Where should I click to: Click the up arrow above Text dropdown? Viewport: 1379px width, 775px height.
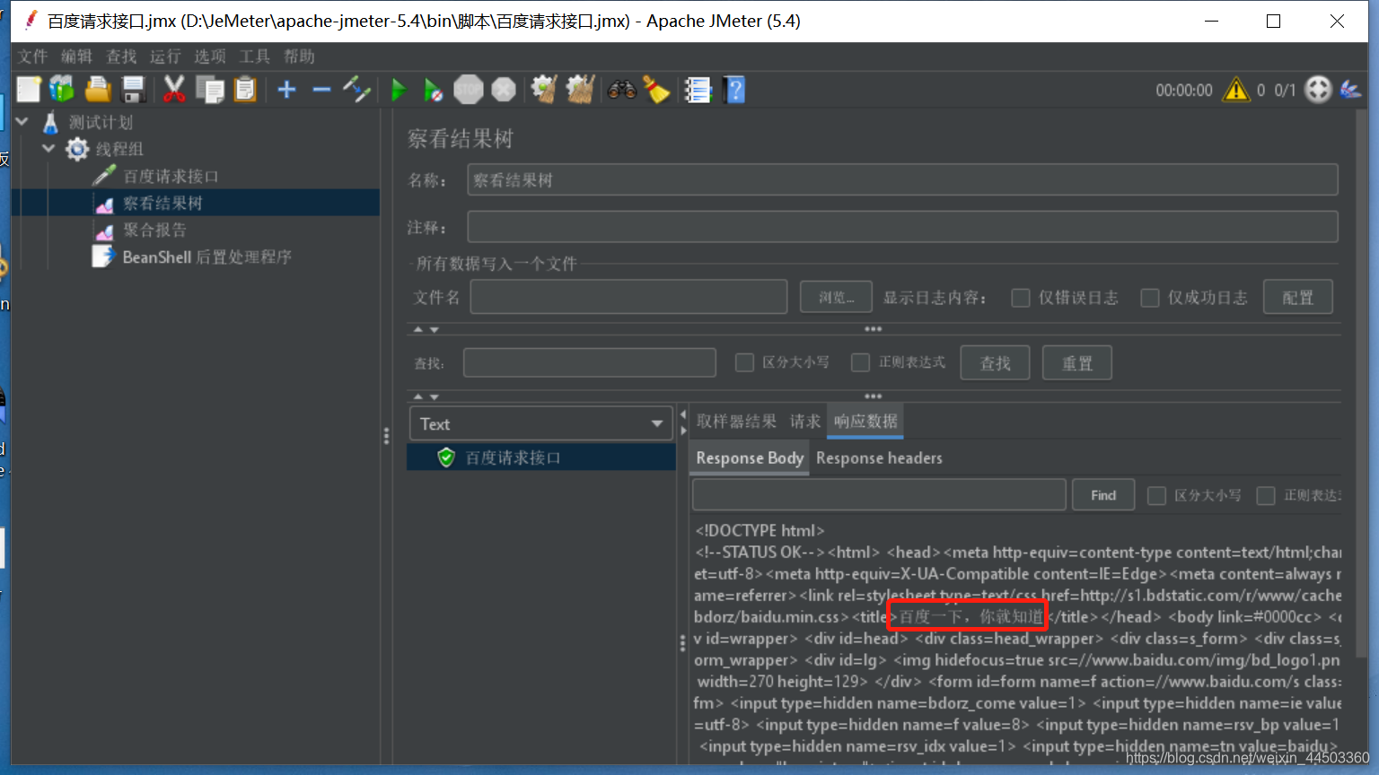pyautogui.click(x=417, y=396)
